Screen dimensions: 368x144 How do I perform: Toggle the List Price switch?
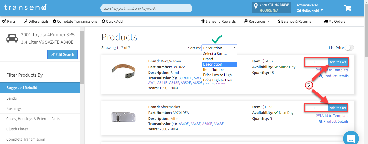349,48
